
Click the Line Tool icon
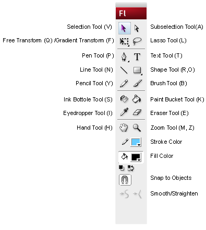click(124, 70)
